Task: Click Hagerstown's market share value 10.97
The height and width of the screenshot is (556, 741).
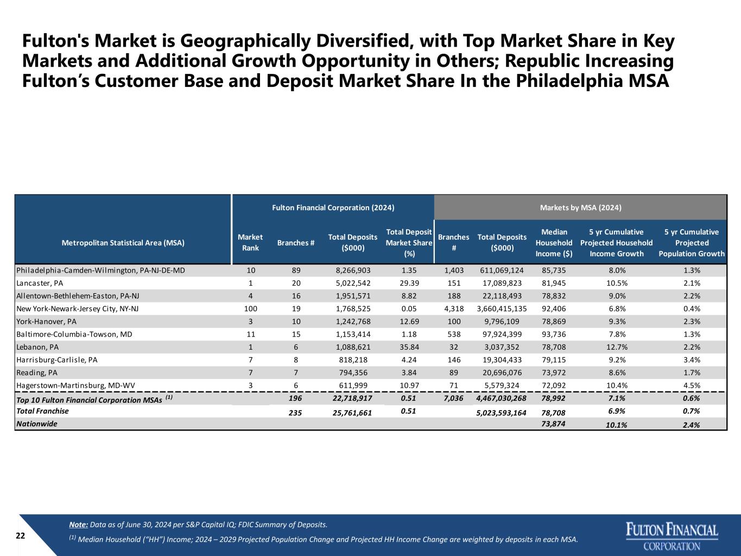Action: 409,386
